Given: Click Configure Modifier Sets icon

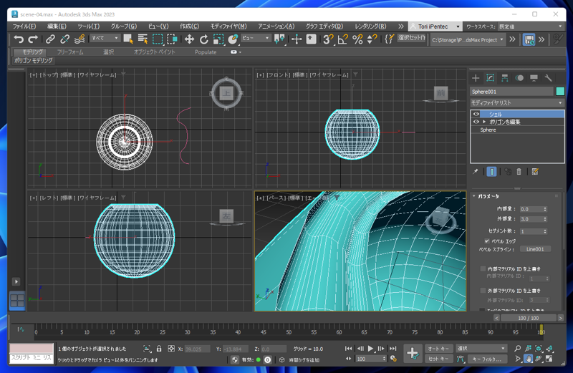Looking at the screenshot, I should point(535,171).
